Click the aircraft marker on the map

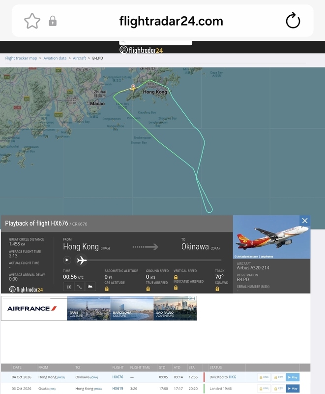(x=133, y=88)
